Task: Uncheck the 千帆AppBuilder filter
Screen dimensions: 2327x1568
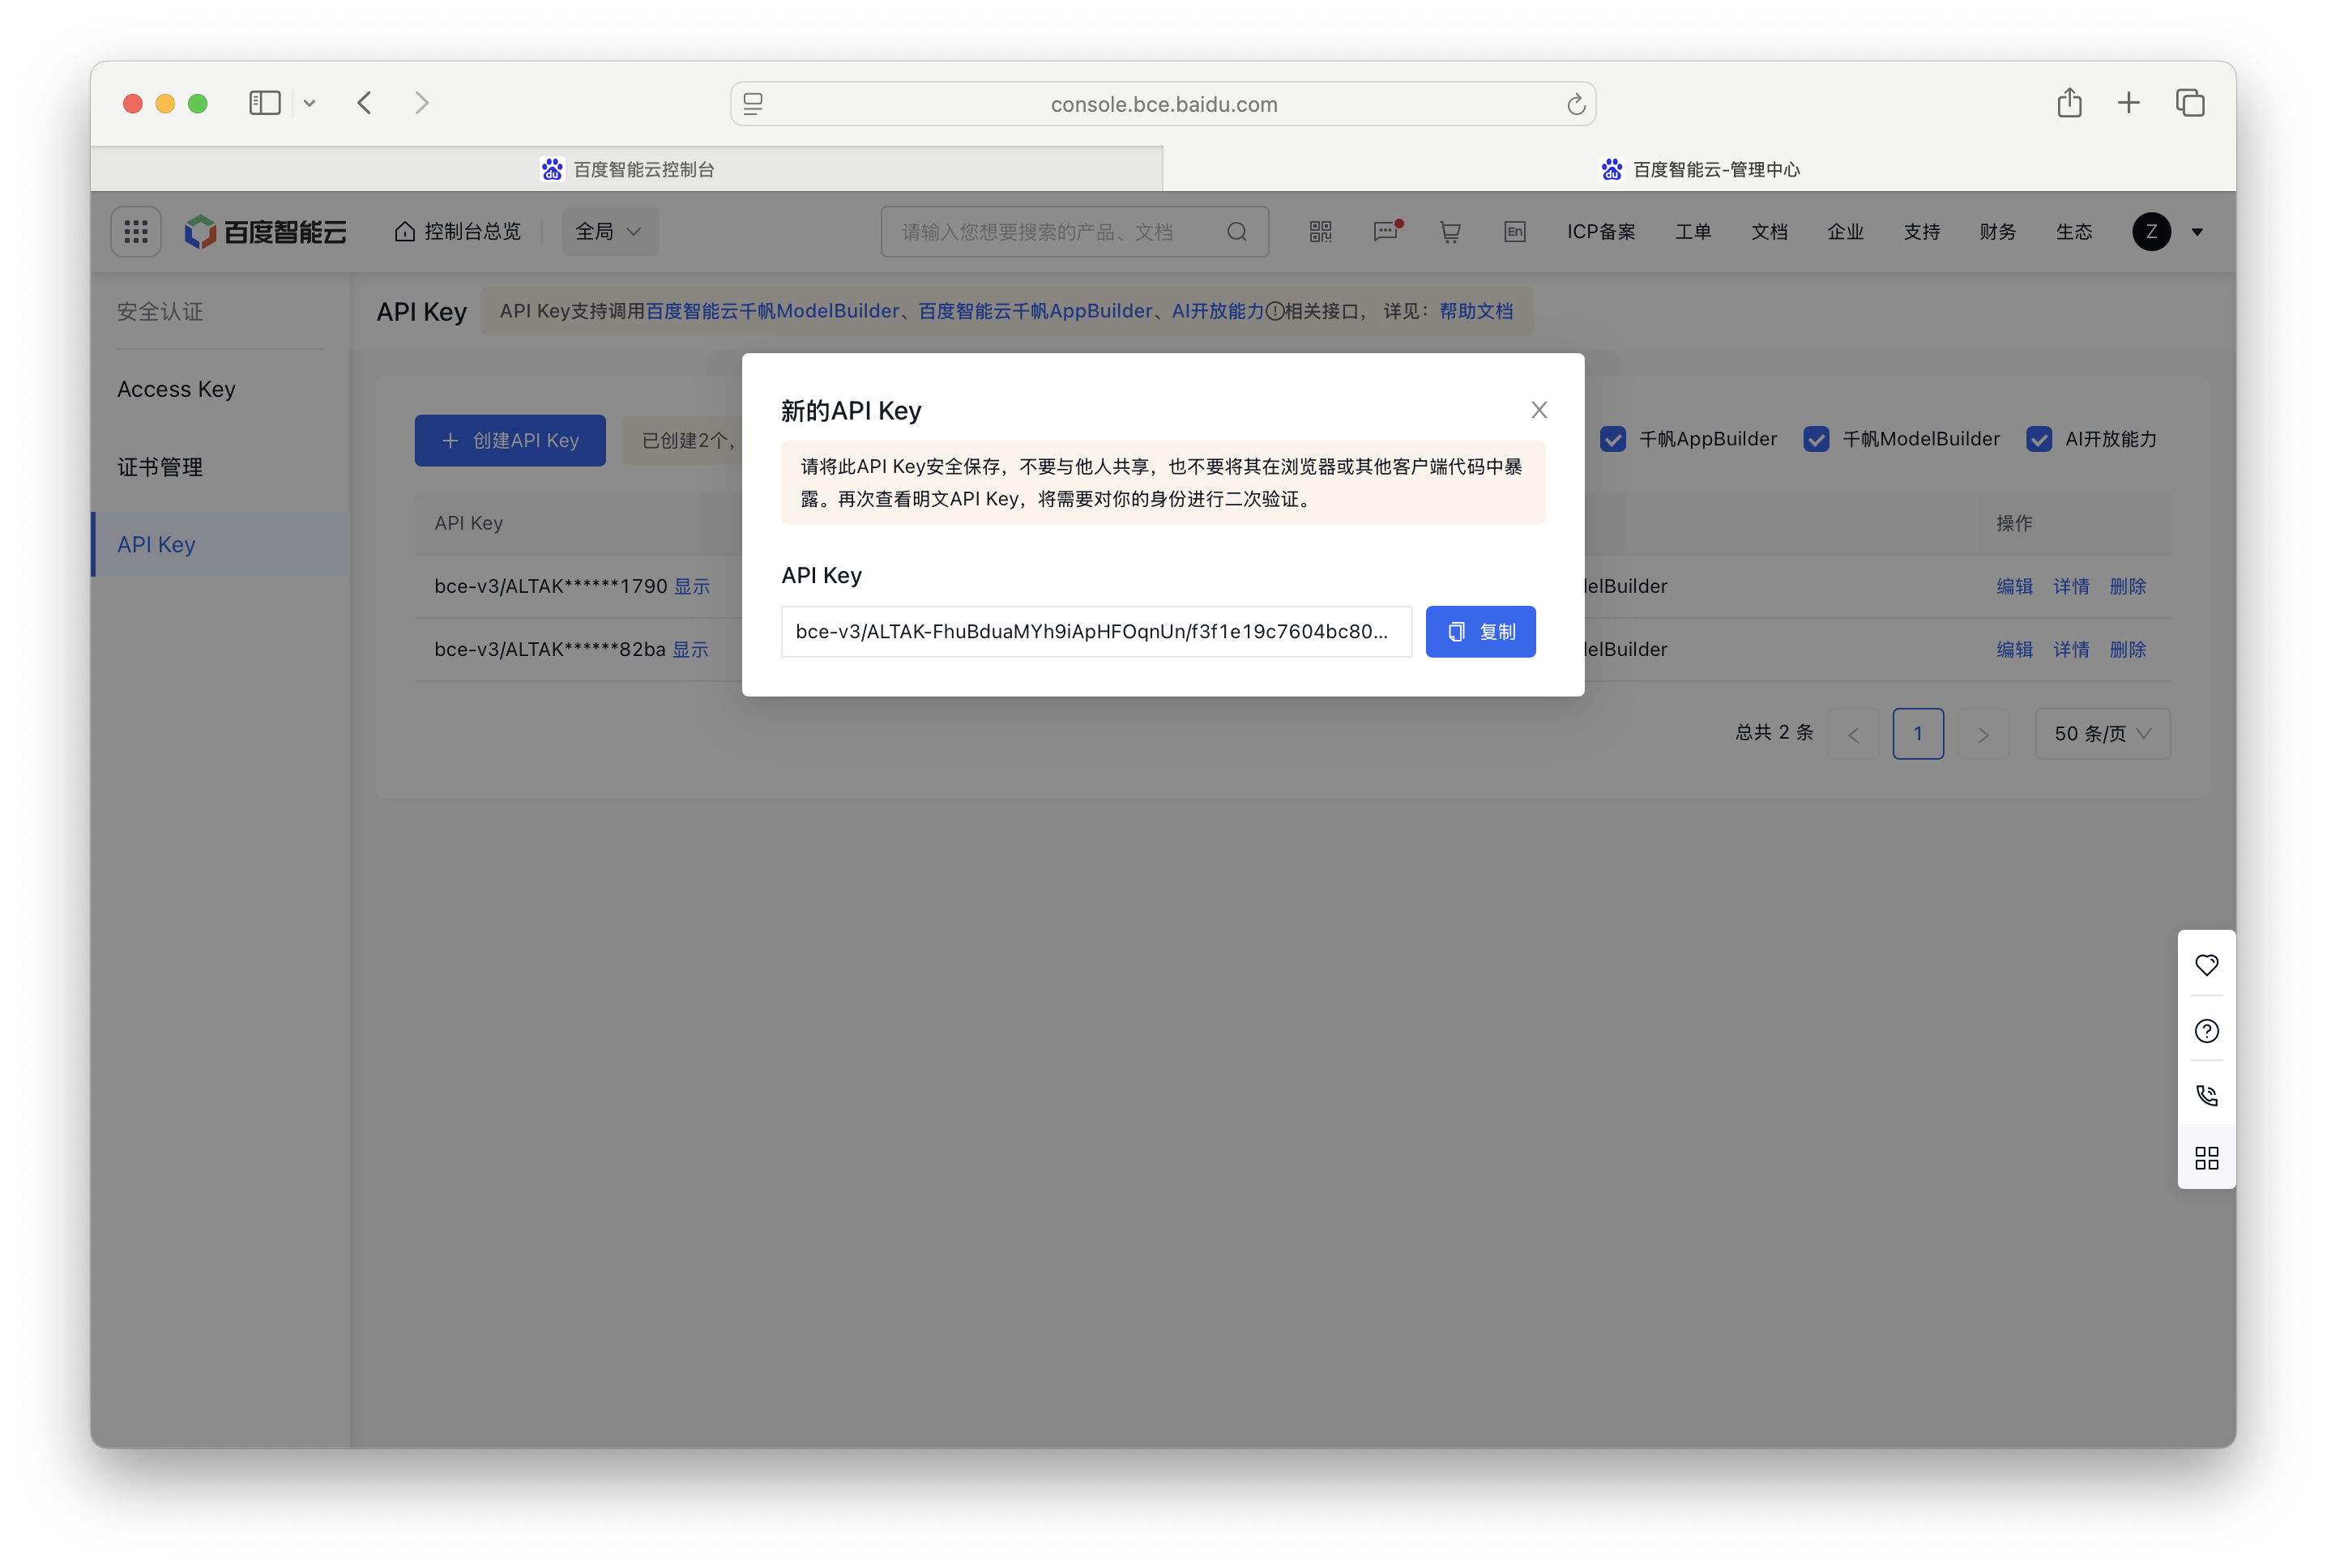Action: pos(1612,439)
